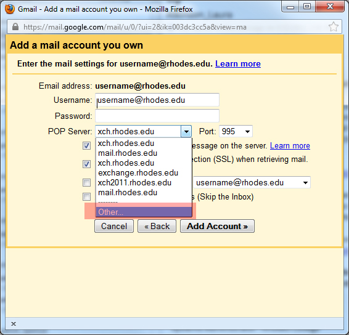This screenshot has width=349, height=335.
Task: Pick the xch.rhodes.edu option below mail.rhodes.edu
Action: 144,163
